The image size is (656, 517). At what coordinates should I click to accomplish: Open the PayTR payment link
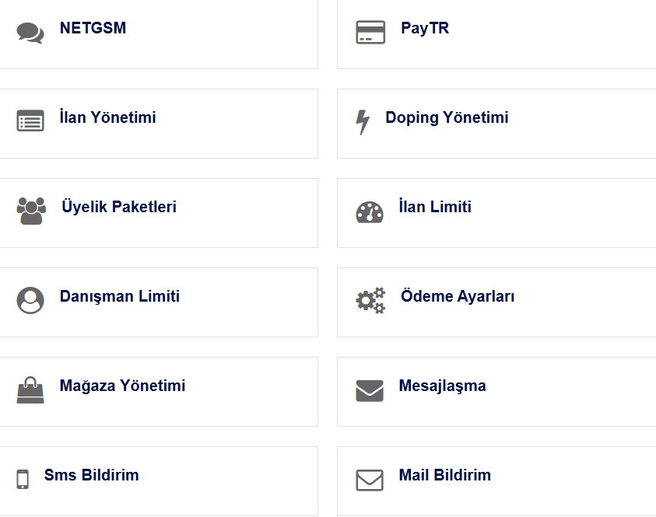click(x=425, y=29)
